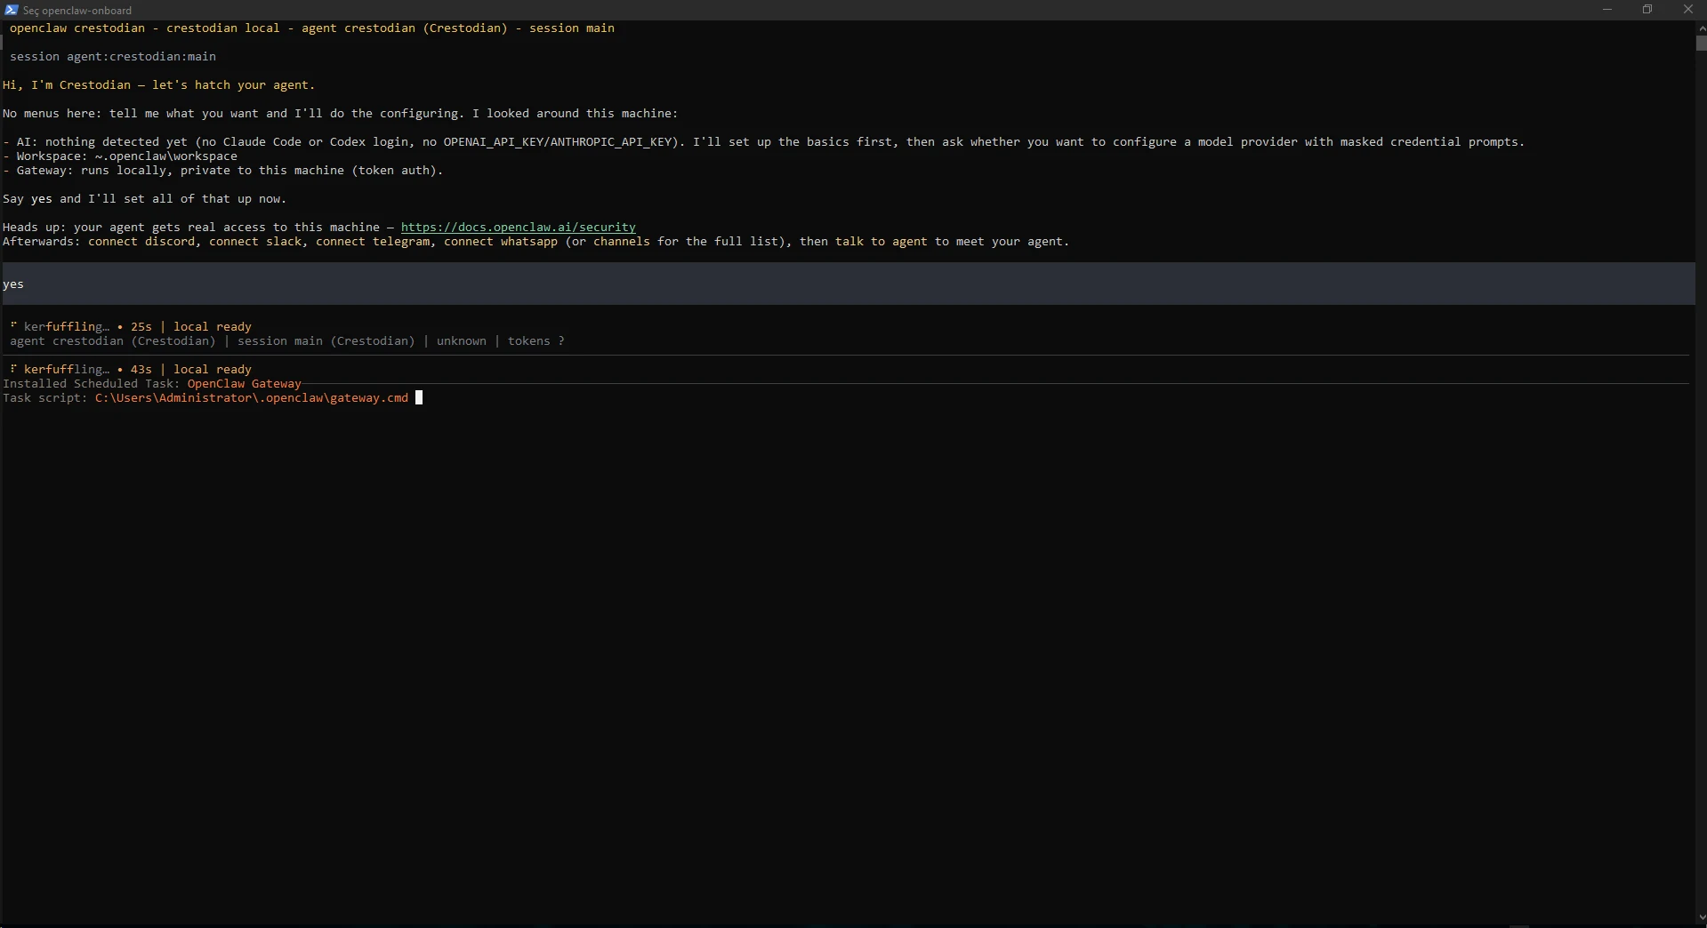Click the terminal app icon in title bar
The height and width of the screenshot is (928, 1707).
coord(11,10)
